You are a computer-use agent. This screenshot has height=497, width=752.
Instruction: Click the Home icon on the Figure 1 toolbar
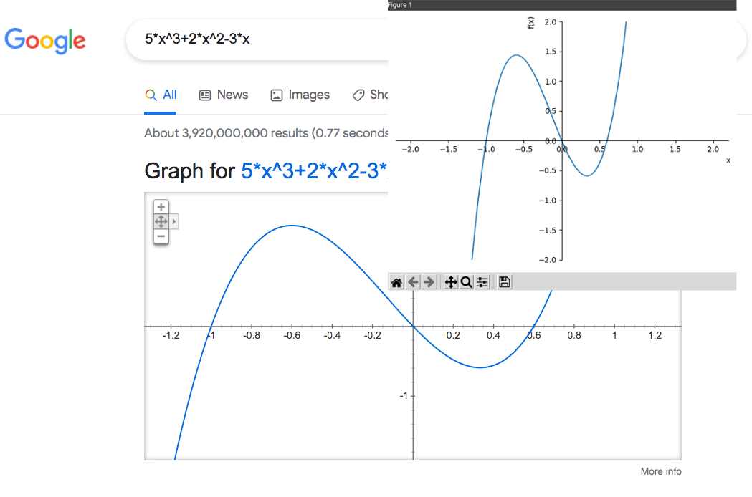click(x=396, y=281)
